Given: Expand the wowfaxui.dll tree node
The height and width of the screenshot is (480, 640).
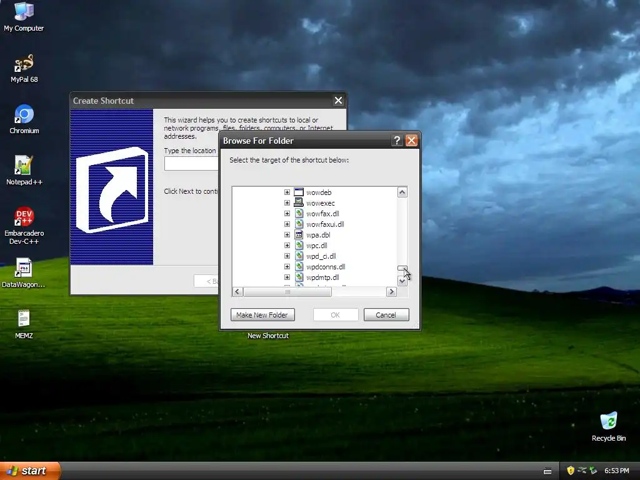Looking at the screenshot, I should (x=287, y=224).
